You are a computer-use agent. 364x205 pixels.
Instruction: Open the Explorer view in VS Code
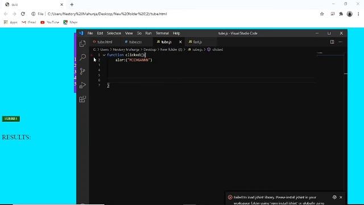[x=82, y=43]
